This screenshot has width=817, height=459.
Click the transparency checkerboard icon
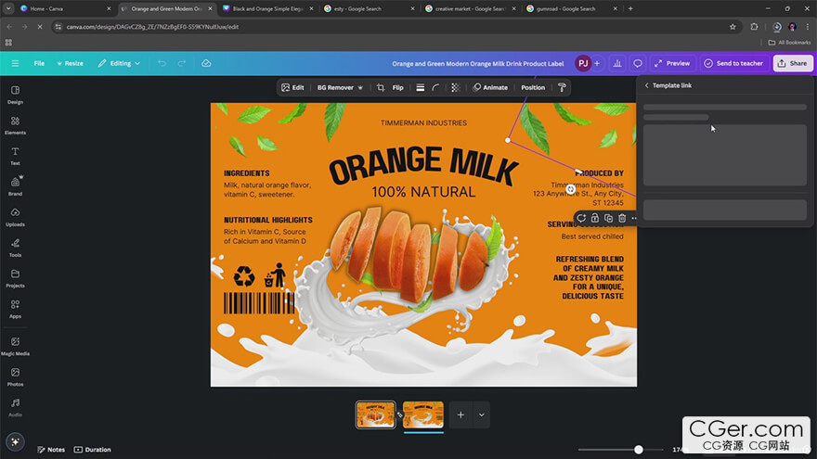point(455,87)
